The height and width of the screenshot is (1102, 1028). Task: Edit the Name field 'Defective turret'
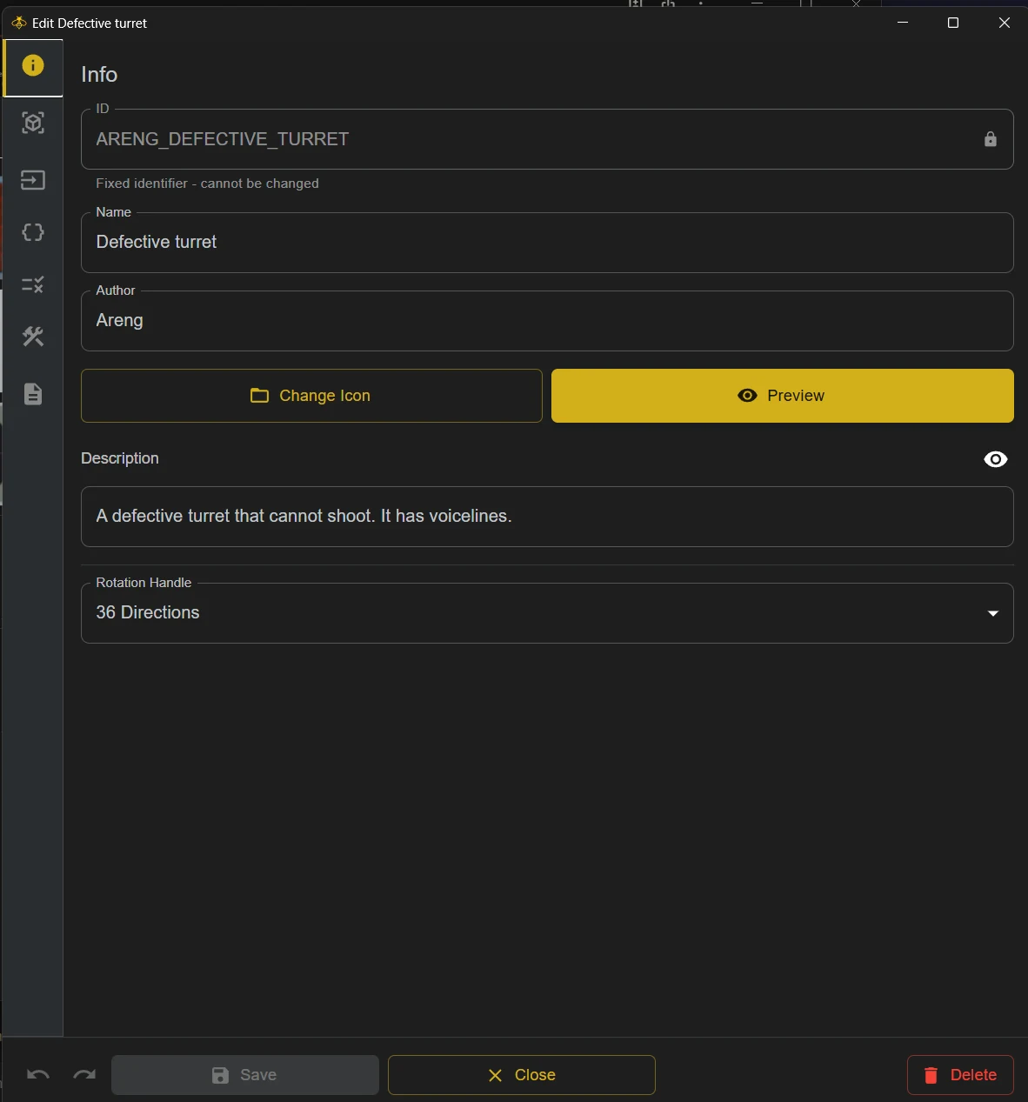tap(547, 243)
